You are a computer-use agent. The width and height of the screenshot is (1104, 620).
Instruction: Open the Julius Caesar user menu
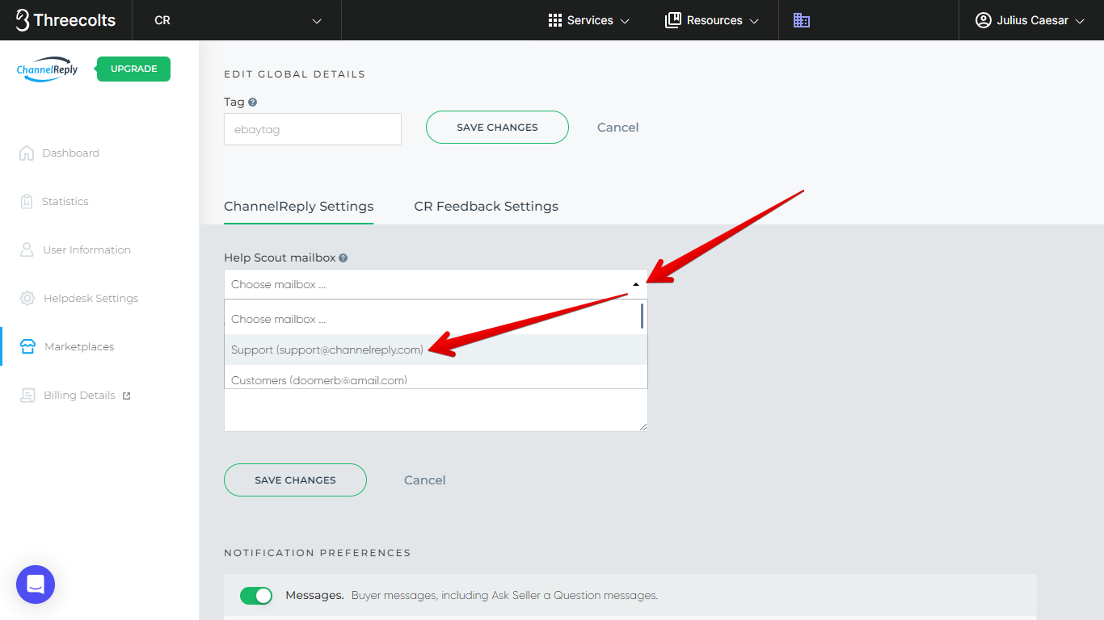coord(1030,20)
